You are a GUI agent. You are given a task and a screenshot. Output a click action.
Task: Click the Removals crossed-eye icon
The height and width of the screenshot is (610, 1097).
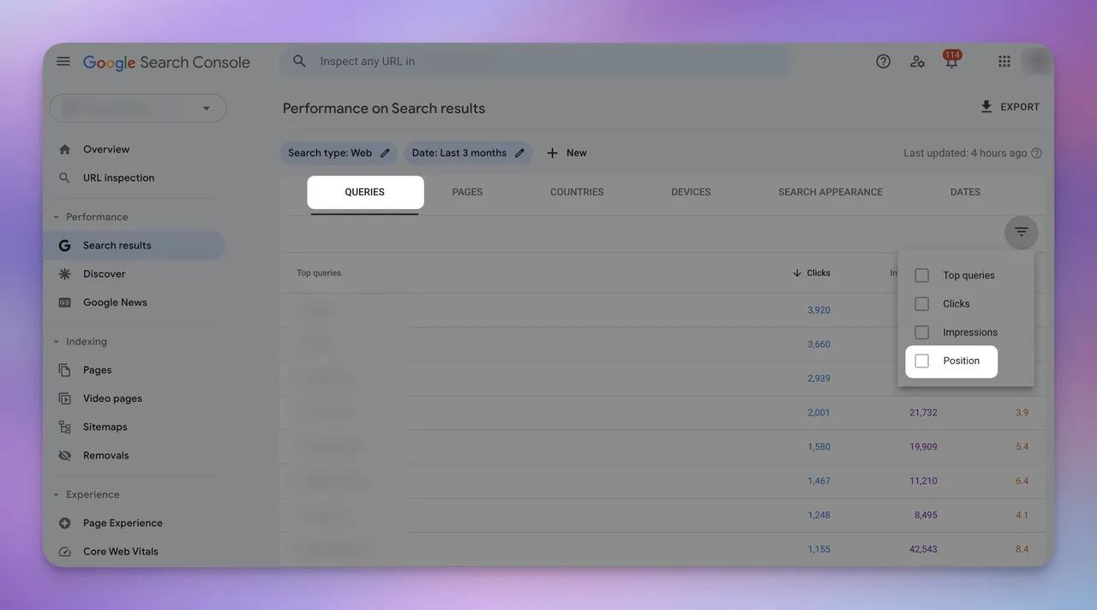pos(64,456)
